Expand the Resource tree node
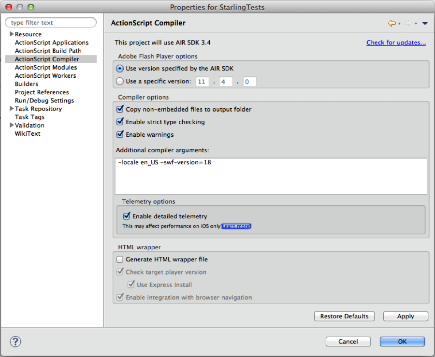Screen dimensions: 435x357 (x=12, y=34)
